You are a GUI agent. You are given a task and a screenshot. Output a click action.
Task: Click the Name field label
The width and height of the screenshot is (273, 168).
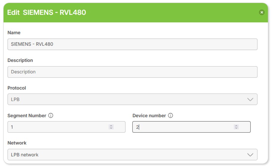(14, 33)
